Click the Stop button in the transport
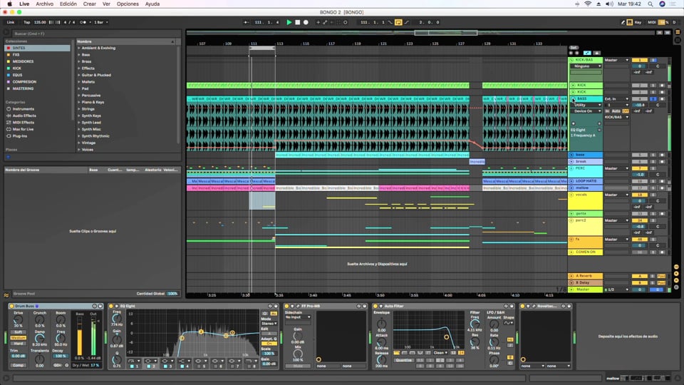 point(298,22)
